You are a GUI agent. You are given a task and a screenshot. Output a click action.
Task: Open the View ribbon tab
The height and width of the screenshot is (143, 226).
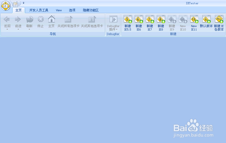tap(59, 10)
